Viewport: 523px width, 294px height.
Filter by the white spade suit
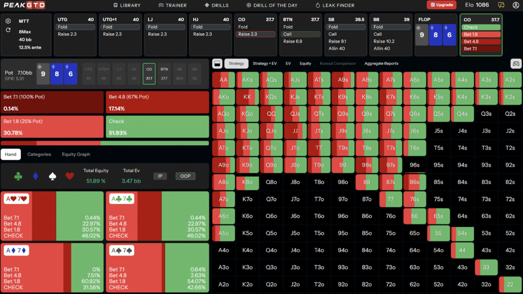tap(52, 176)
